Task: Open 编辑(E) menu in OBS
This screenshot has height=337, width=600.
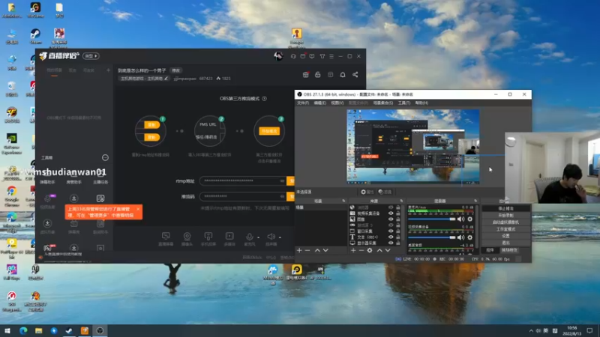Action: tap(320, 103)
